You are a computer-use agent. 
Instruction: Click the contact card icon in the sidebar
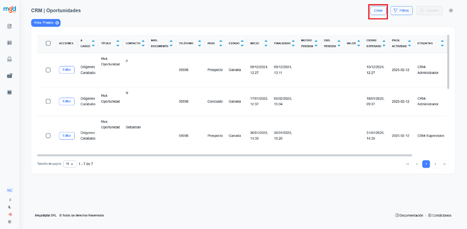[x=10, y=43]
